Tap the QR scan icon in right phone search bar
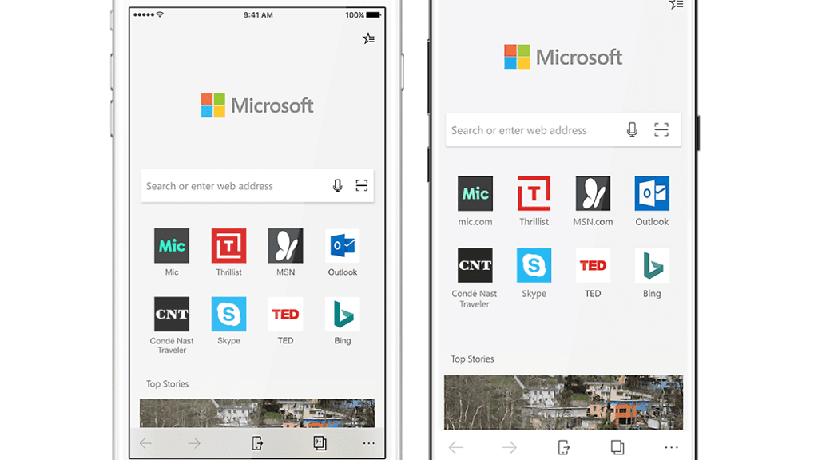 pyautogui.click(x=661, y=130)
